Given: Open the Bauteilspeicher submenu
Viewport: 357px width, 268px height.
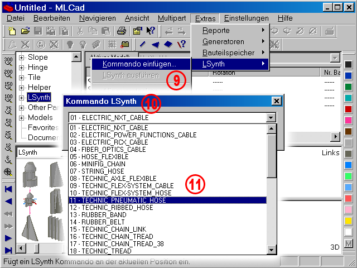Looking at the screenshot, I should [230, 52].
